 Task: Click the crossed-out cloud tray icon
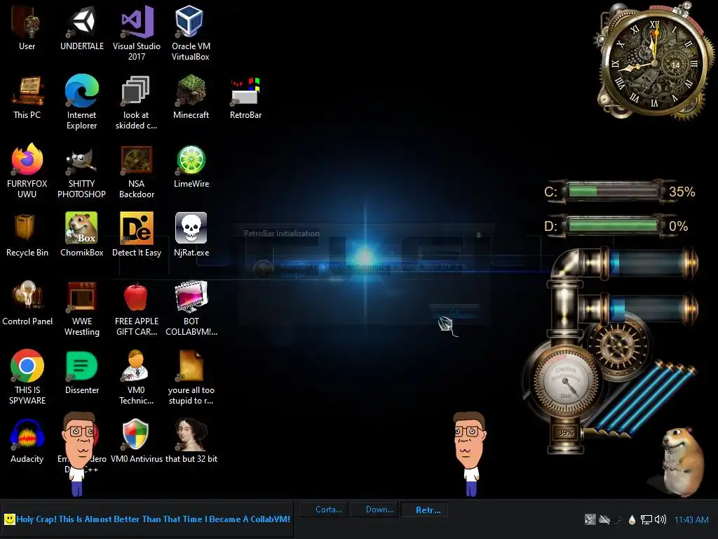pos(604,519)
